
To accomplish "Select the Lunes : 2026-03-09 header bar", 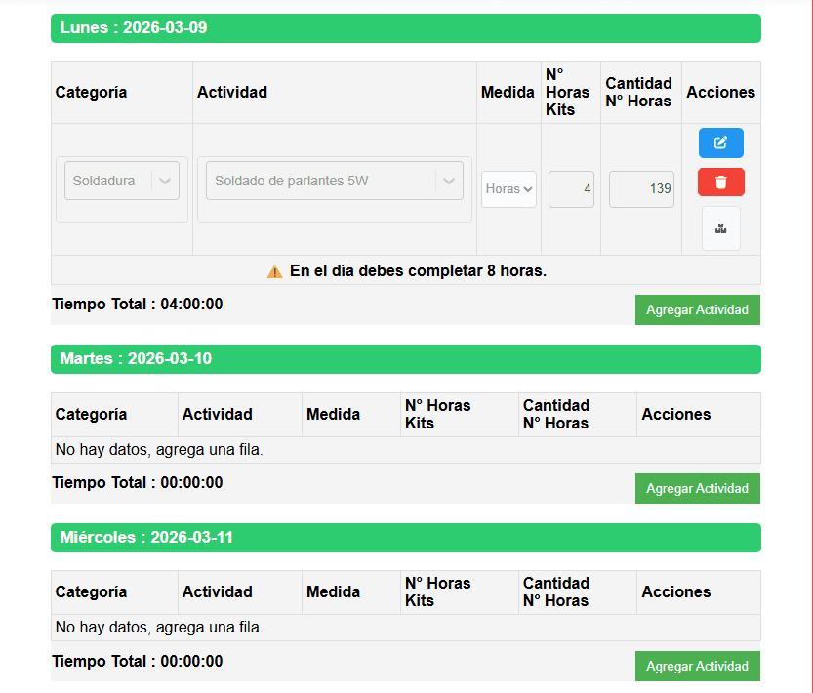I will pyautogui.click(x=405, y=28).
